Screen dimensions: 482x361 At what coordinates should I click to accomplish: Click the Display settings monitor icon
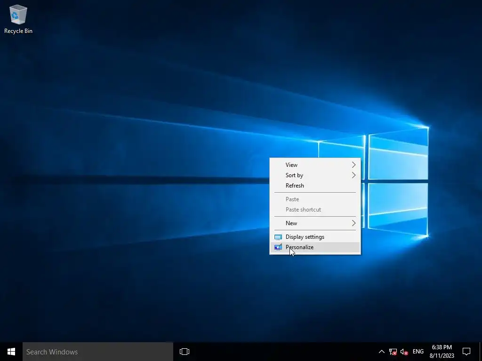[278, 237]
